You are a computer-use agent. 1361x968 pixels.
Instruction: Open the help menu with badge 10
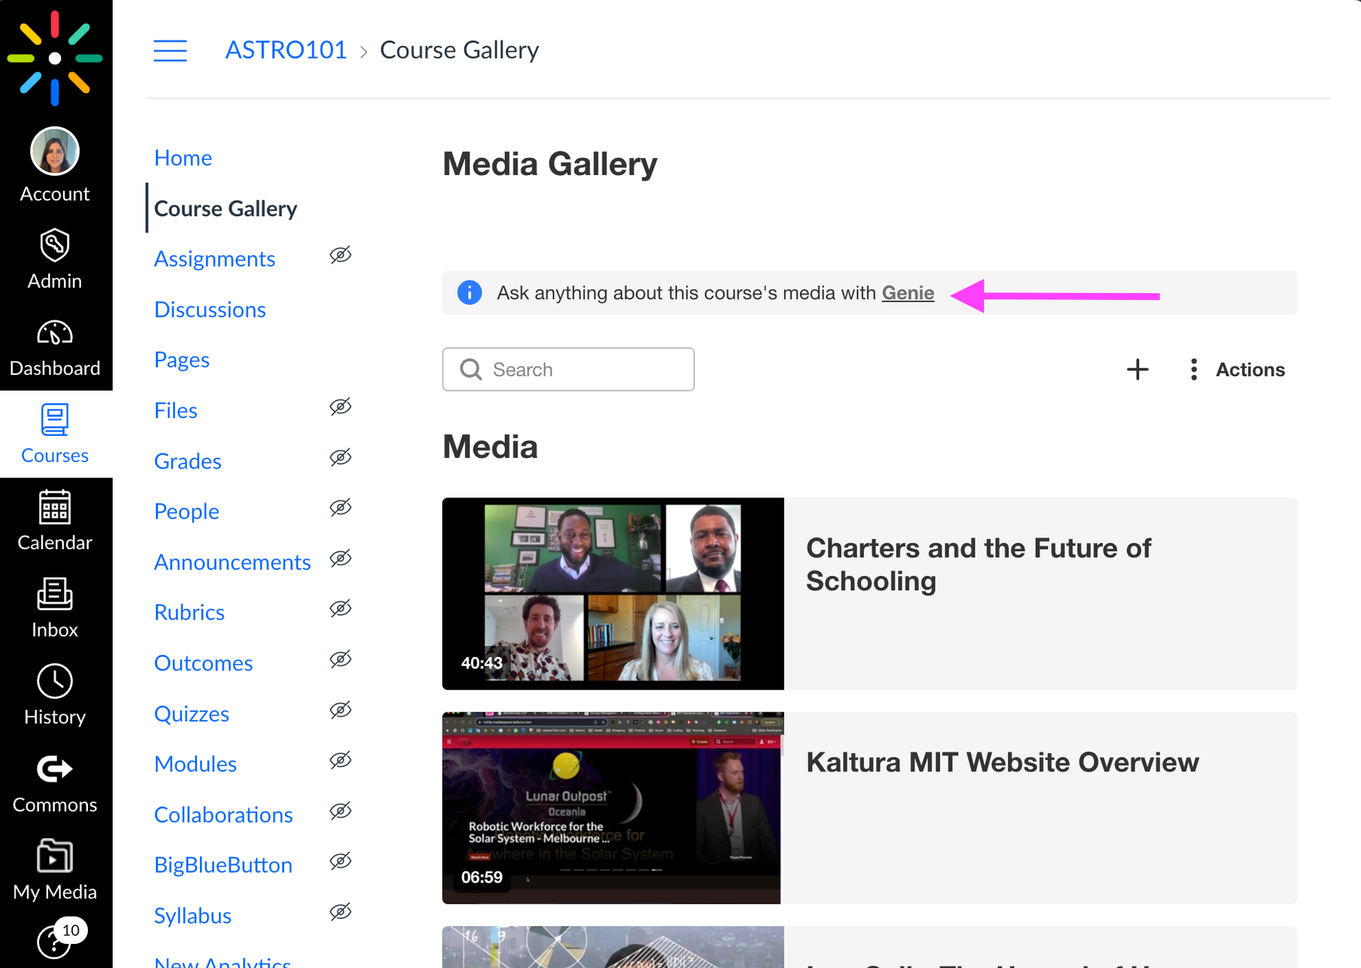click(x=55, y=942)
